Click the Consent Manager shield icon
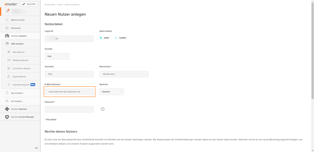Viewport: 314px width, 152px height. [x=7, y=117]
